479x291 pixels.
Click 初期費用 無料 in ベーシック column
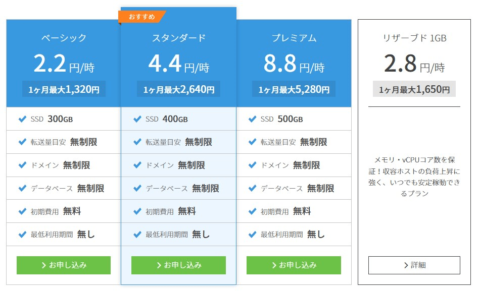click(56, 211)
